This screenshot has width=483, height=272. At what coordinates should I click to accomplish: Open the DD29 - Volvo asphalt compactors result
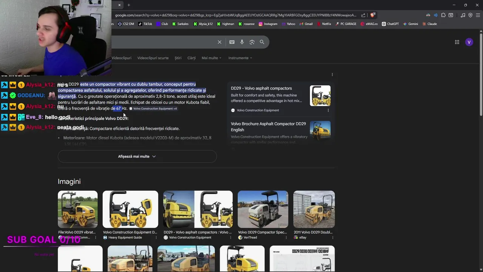coord(261,88)
